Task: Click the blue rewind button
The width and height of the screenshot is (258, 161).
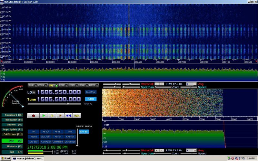Action: [x=68, y=115]
